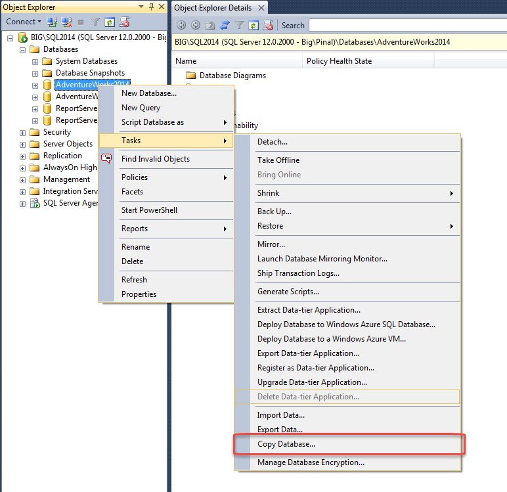Click Disconnect icon in Object Explorer toolbar
Image resolution: width=507 pixels, height=492 pixels.
click(x=66, y=22)
